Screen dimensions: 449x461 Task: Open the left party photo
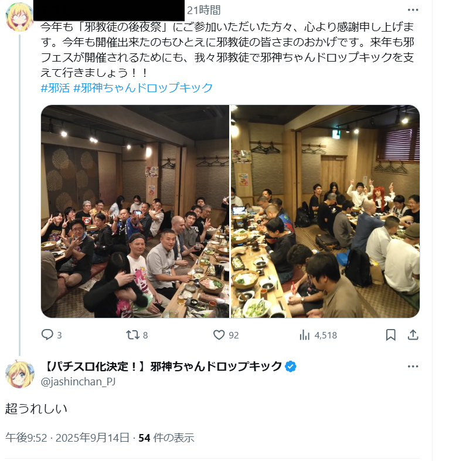click(x=135, y=211)
